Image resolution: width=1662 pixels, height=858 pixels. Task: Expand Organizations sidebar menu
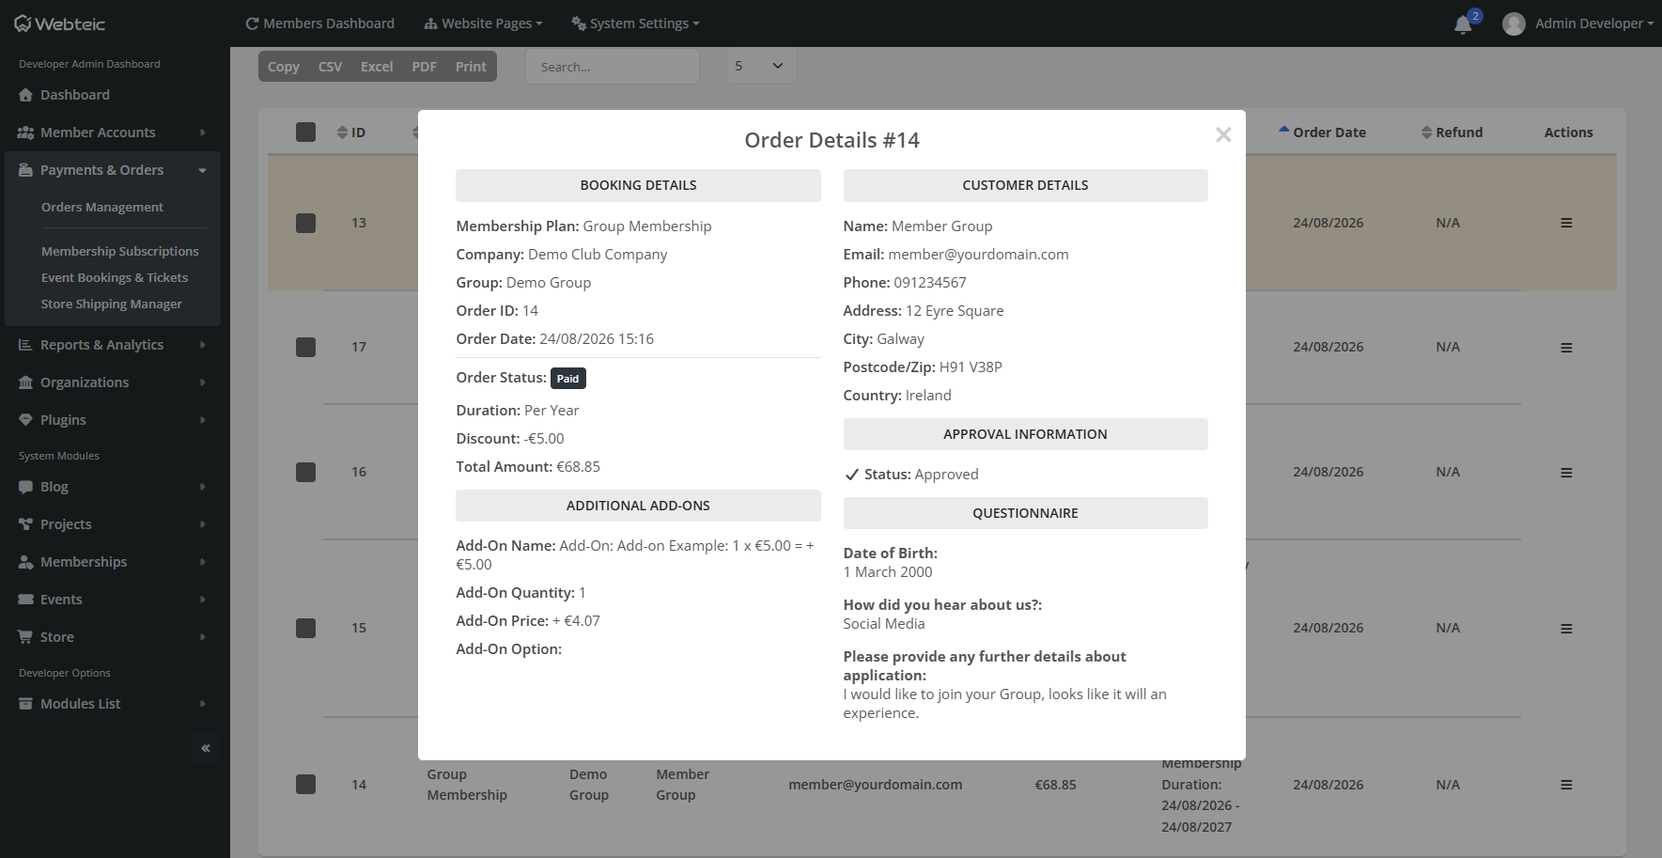coord(113,382)
